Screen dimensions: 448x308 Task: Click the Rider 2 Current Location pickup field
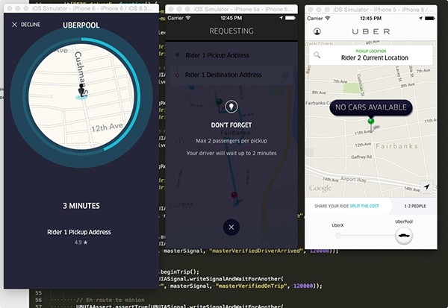pos(371,55)
